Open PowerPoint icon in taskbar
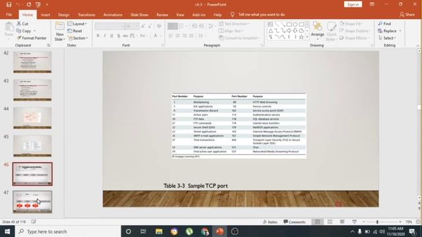 point(220,231)
